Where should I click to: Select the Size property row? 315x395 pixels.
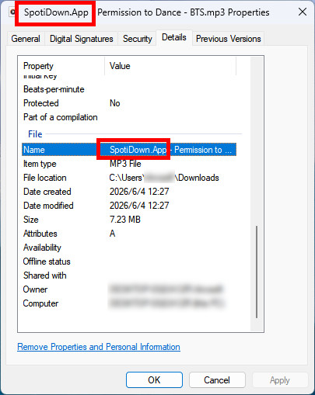129,220
